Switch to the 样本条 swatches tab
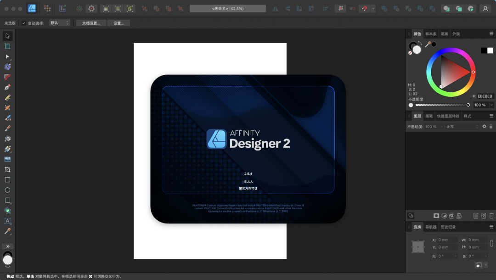Viewport: 496px width, 280px height. pyautogui.click(x=431, y=34)
